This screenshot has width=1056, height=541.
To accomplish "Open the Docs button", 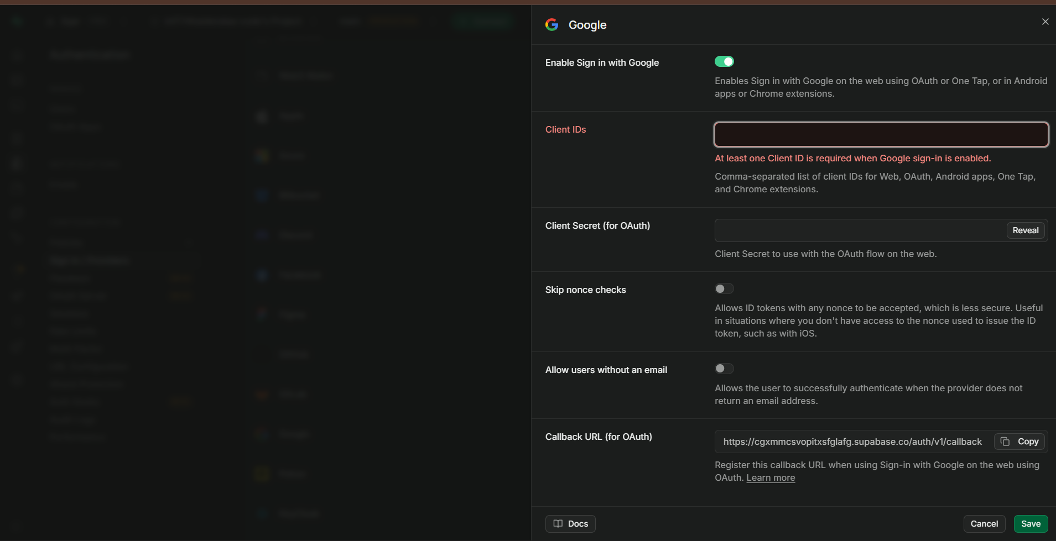I will [570, 524].
